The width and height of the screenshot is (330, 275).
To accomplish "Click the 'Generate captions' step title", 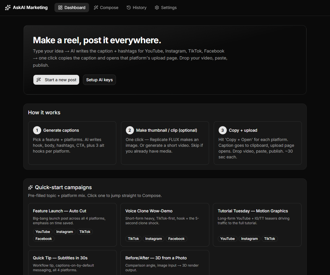I will point(61,130).
